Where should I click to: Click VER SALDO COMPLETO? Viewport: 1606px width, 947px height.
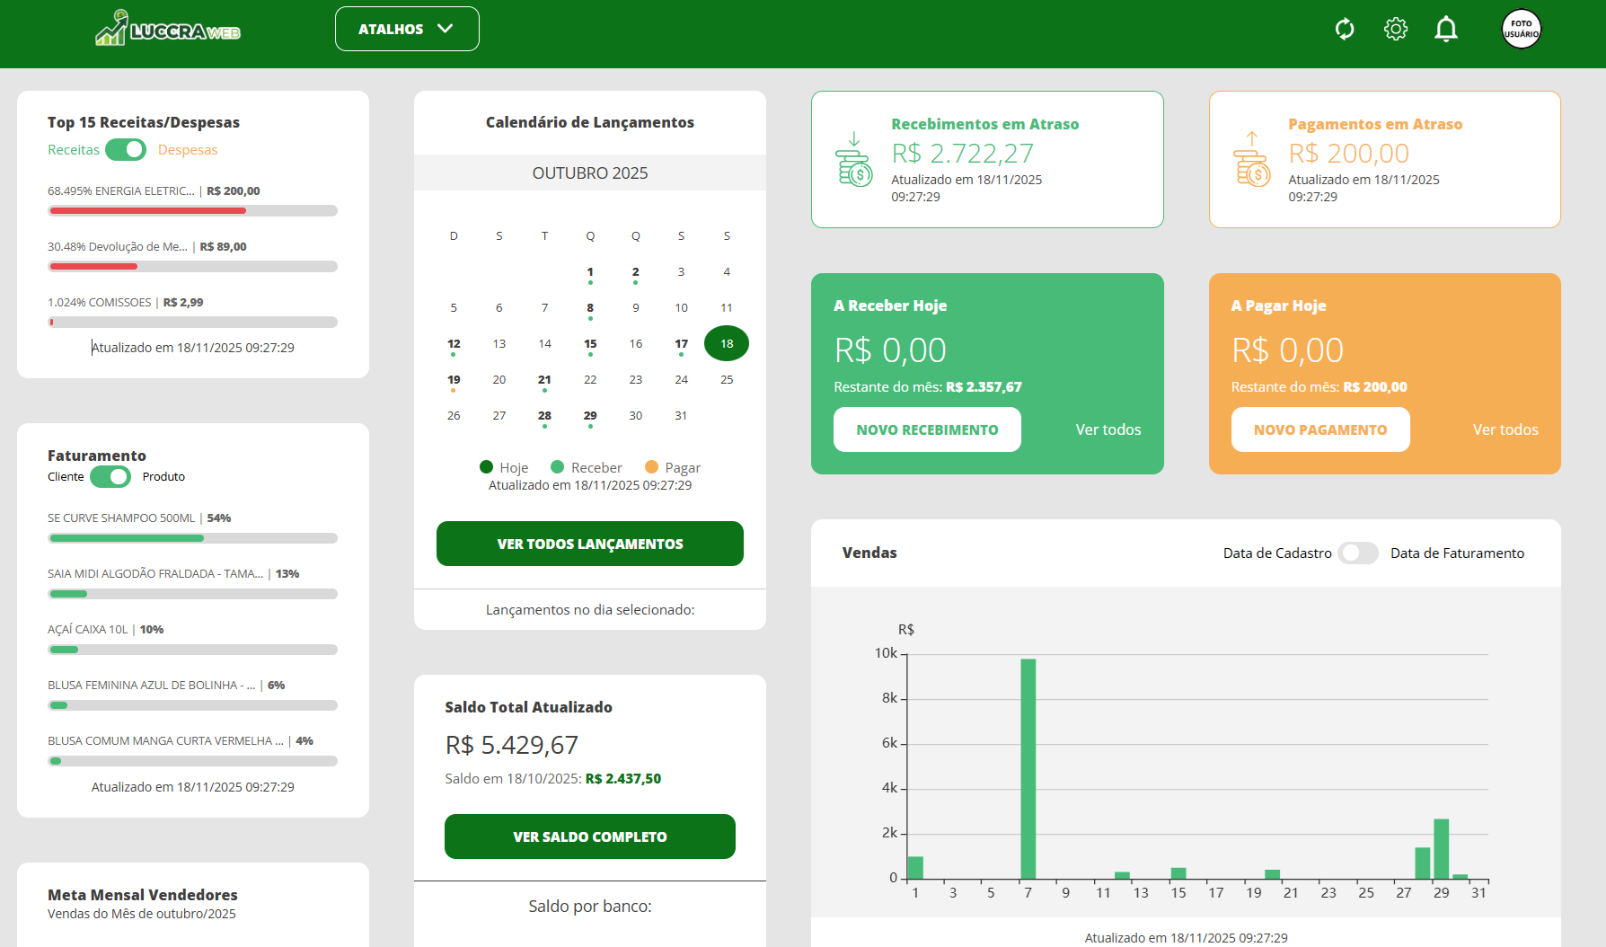click(589, 836)
